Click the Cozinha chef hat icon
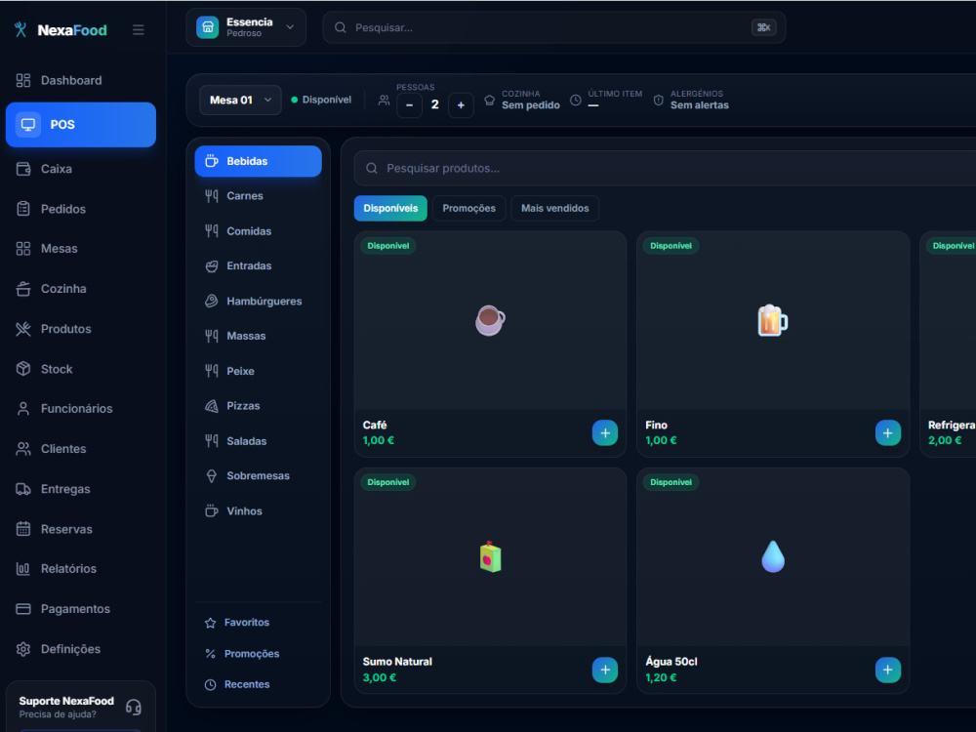This screenshot has height=732, width=976. [x=490, y=100]
